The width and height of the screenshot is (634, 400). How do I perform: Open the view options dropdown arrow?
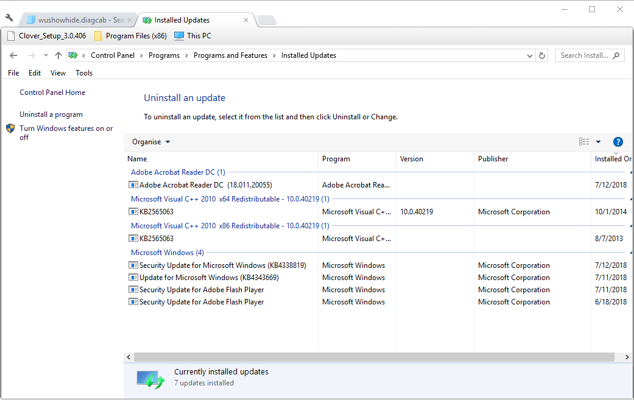598,142
